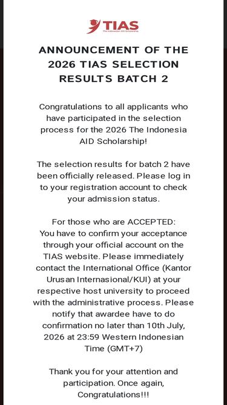The width and height of the screenshot is (227, 405).
Task: Click the TIAS logo wordmark
Action: click(x=120, y=25)
